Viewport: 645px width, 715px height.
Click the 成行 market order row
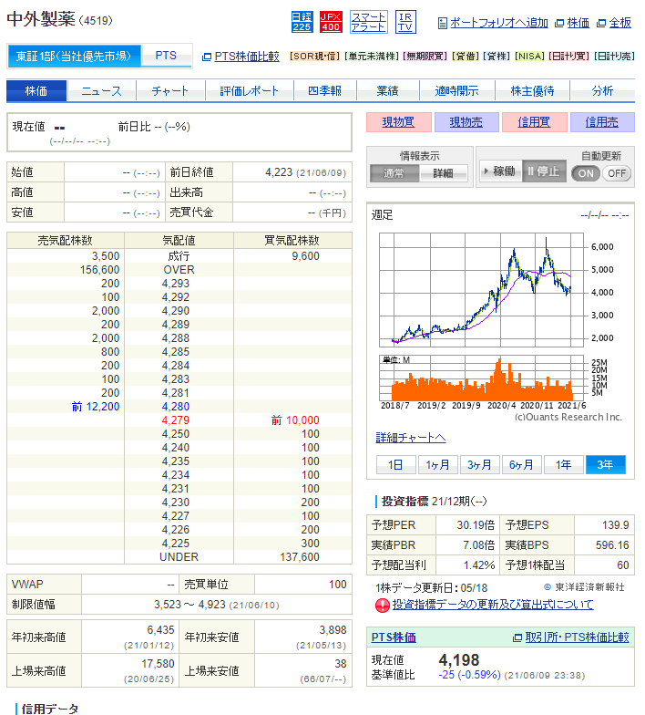click(179, 255)
